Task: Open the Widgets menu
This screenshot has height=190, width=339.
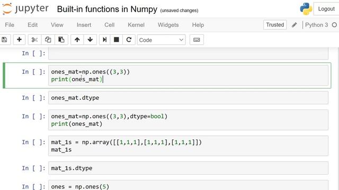Action: tap(168, 25)
